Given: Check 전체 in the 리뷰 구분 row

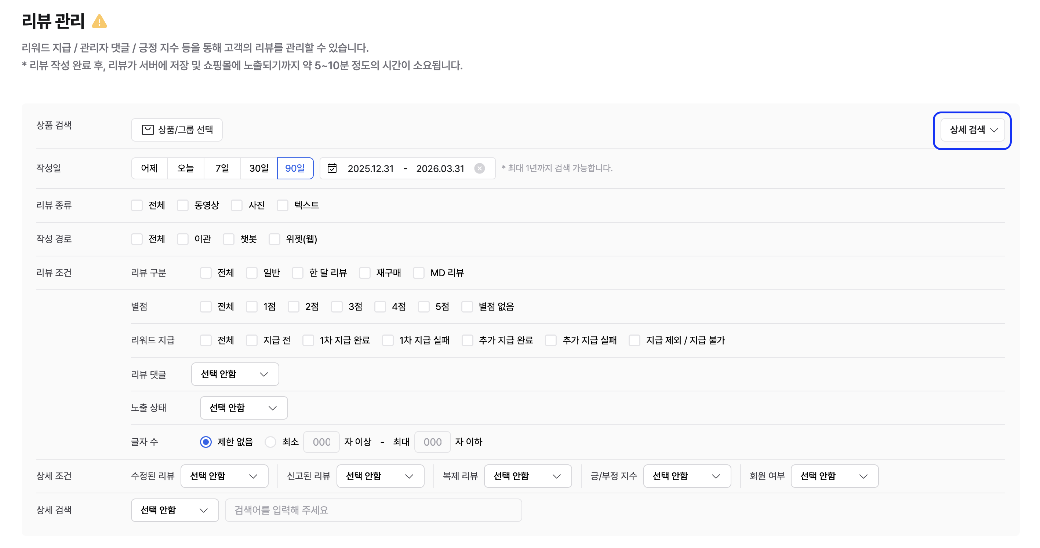Looking at the screenshot, I should click(x=206, y=273).
